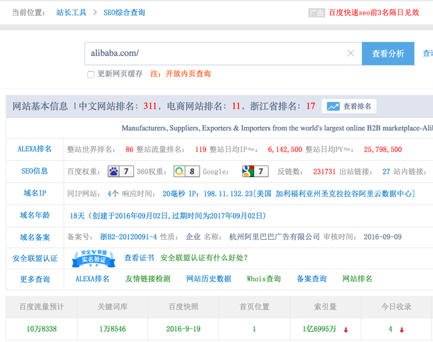Screen dimensions: 433x342
Task: Click the Google PageRank logo icon
Action: 248,171
